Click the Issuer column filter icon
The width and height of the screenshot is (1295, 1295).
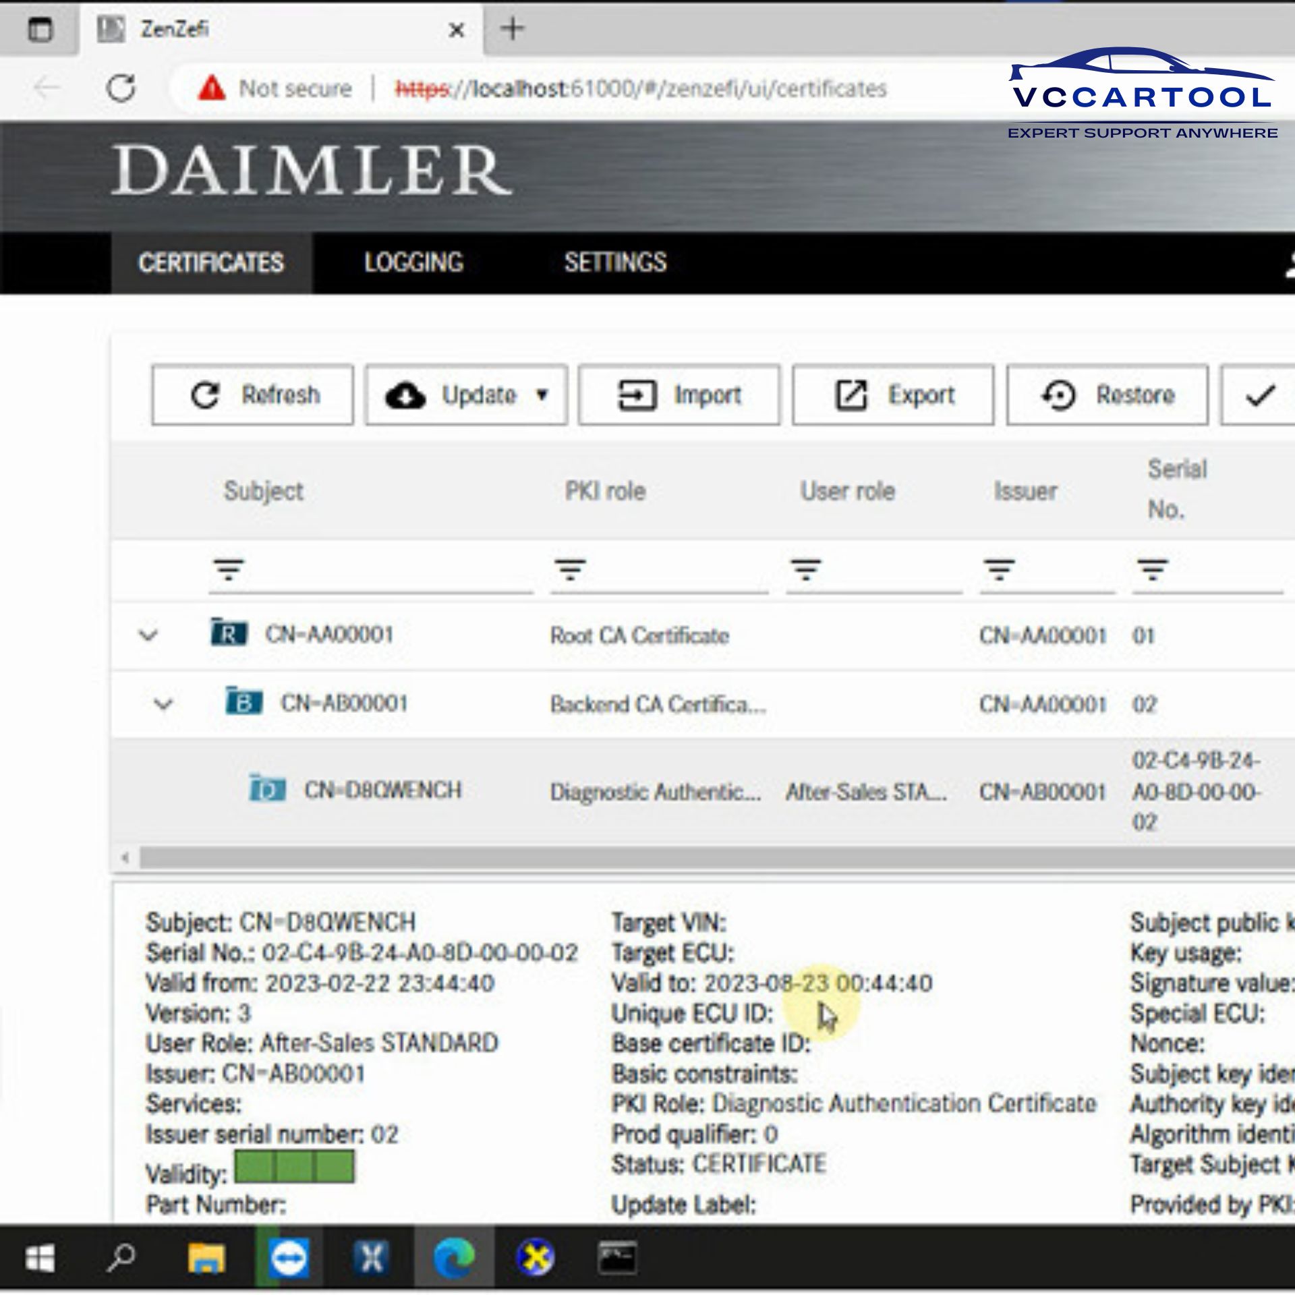(1000, 570)
